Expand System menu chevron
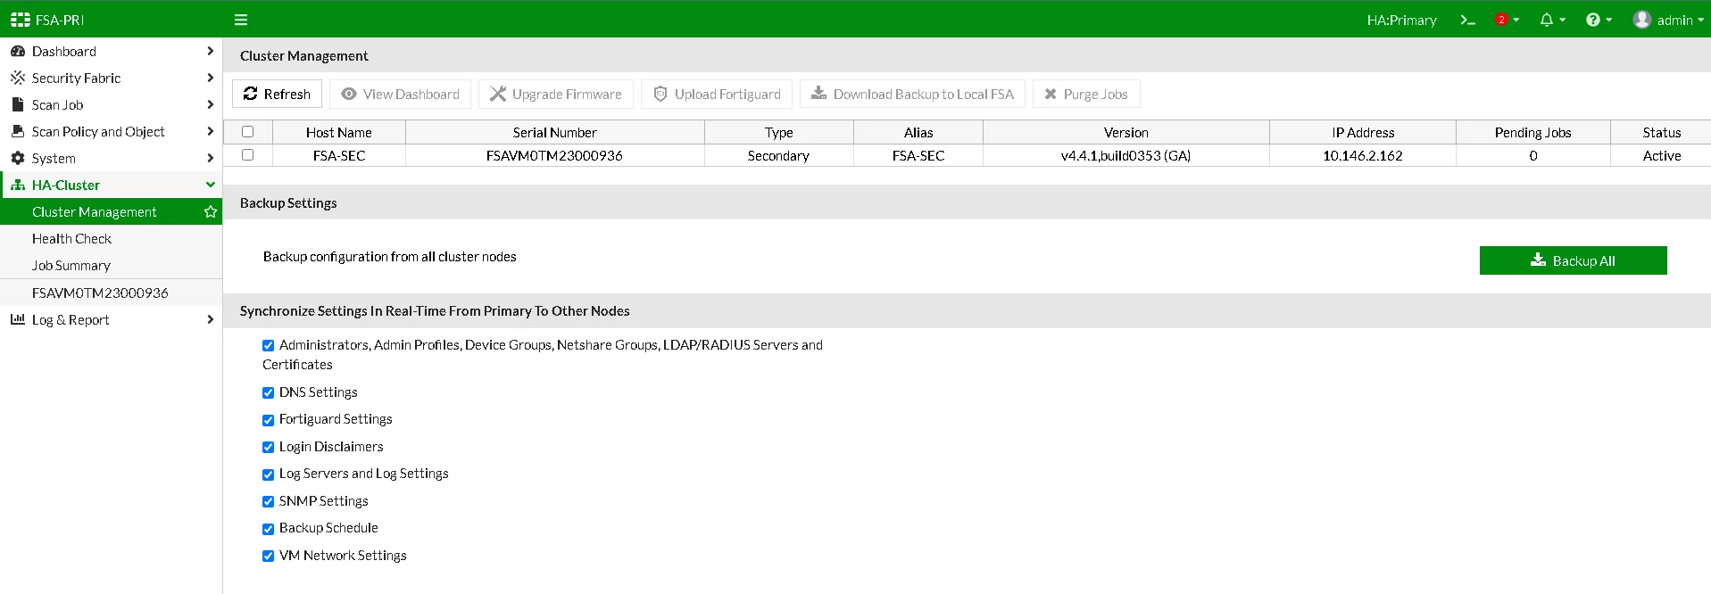The height and width of the screenshot is (594, 1711). [x=211, y=158]
